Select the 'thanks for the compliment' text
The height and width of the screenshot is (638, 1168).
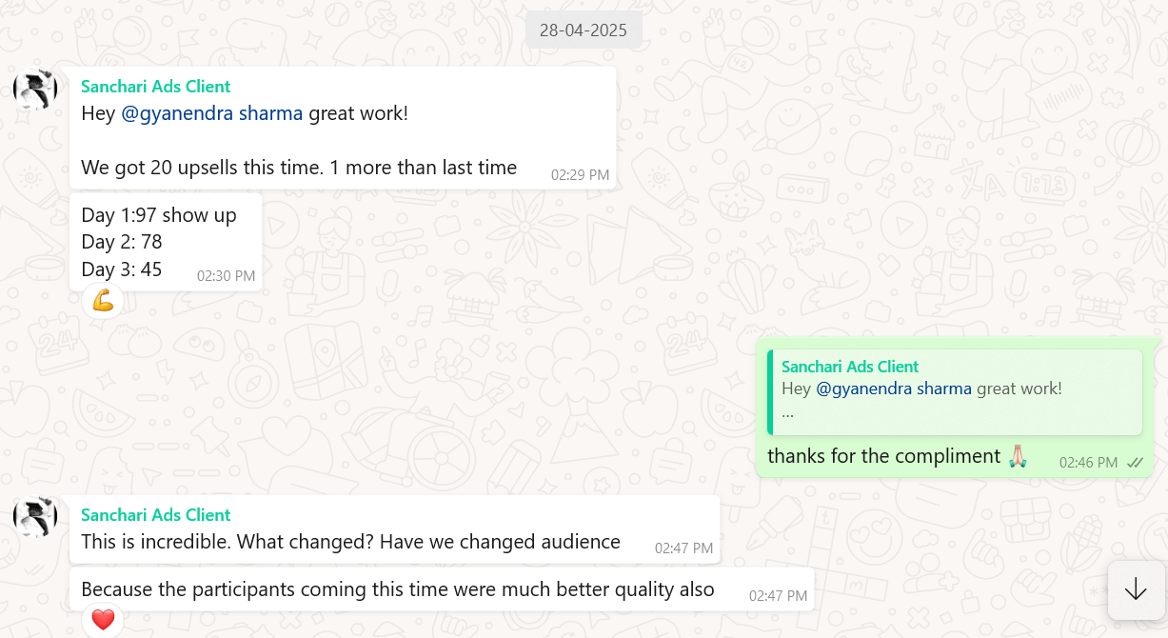pos(883,456)
